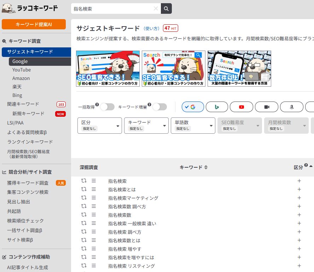
Task: Select the Bing source icon button
Action: click(217, 107)
